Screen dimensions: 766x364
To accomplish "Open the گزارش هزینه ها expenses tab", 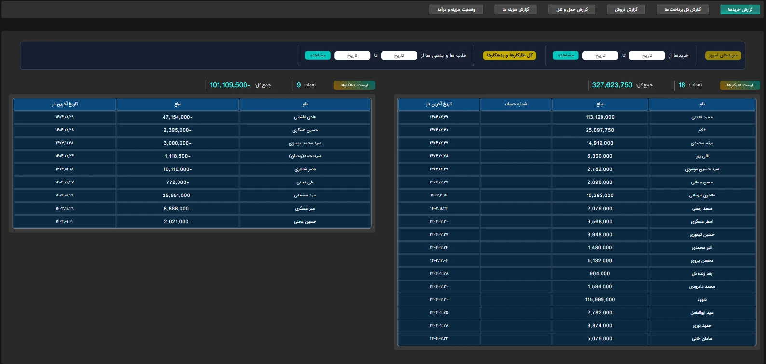I will pos(515,10).
